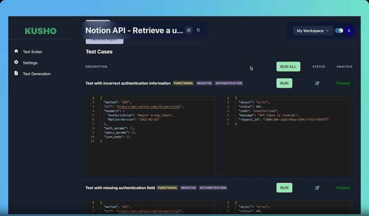Click the Test Cases heading
Screen dimensions: 369x216
coord(99,52)
